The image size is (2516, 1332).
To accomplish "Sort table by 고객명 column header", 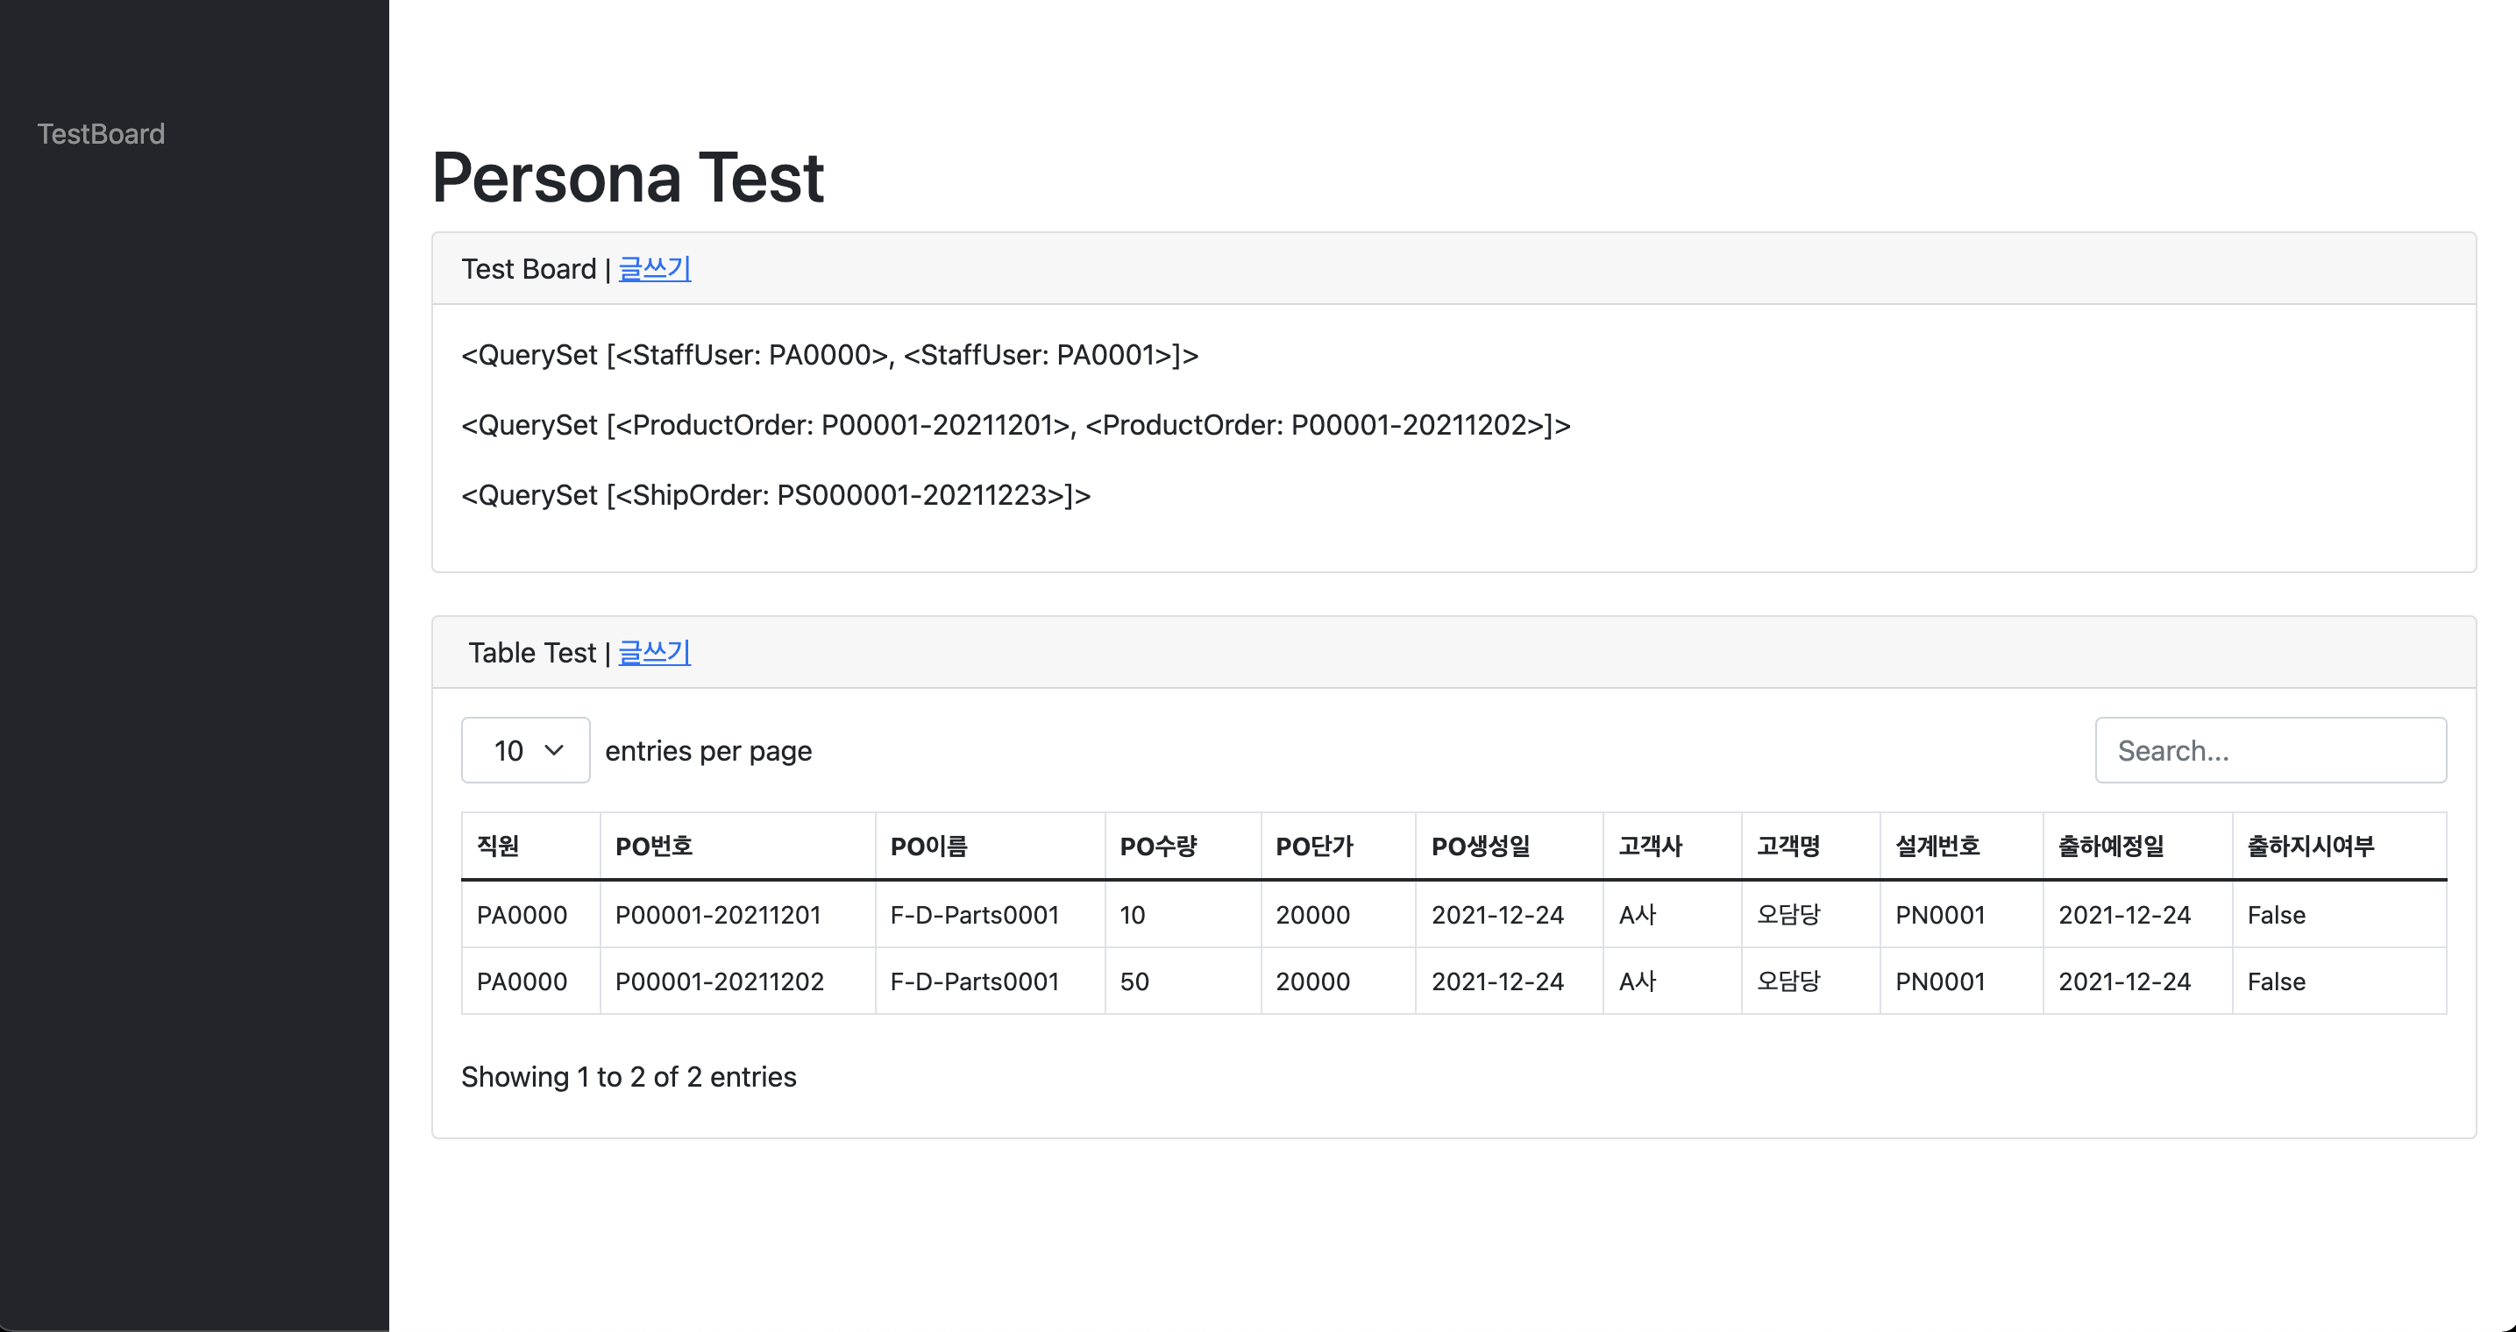I will (1788, 846).
